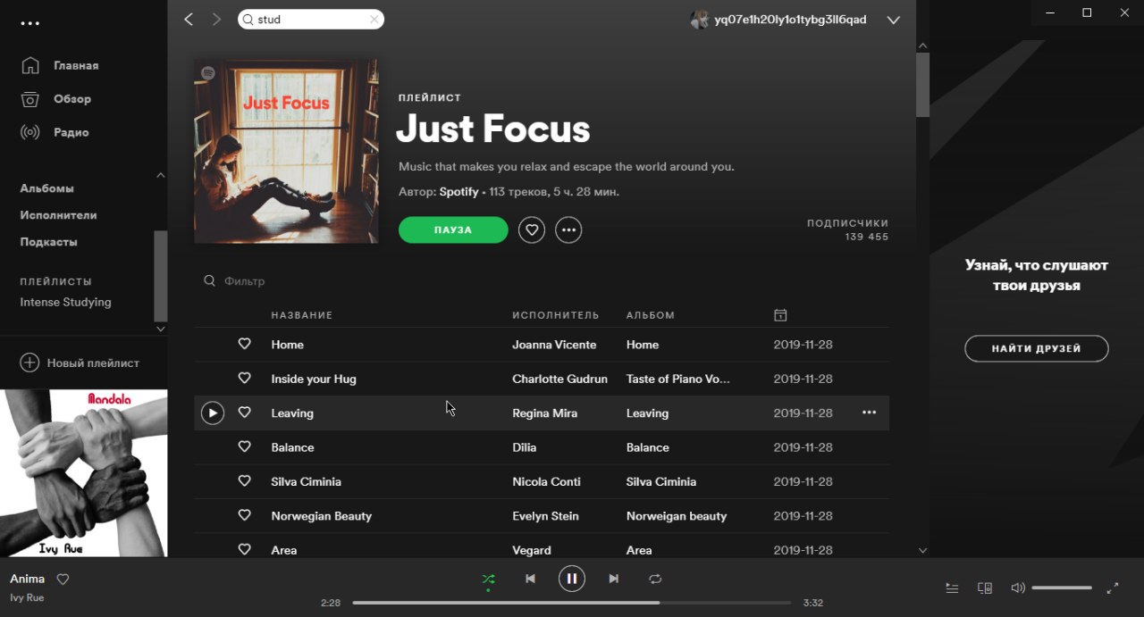Click the Just Focus playlist cover

pos(286,151)
